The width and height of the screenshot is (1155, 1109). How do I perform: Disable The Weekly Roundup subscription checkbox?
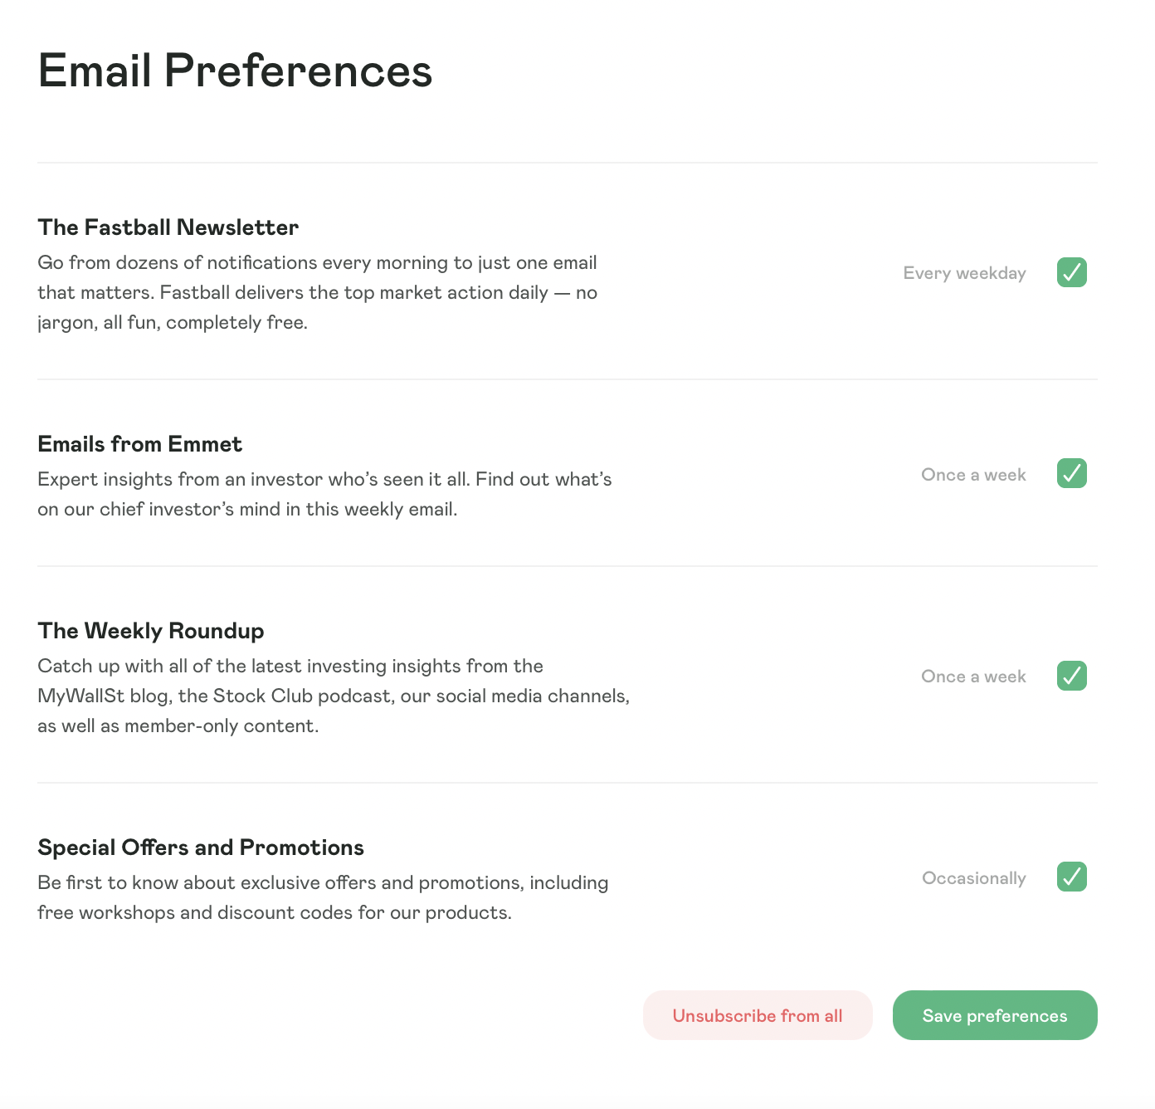(x=1071, y=676)
